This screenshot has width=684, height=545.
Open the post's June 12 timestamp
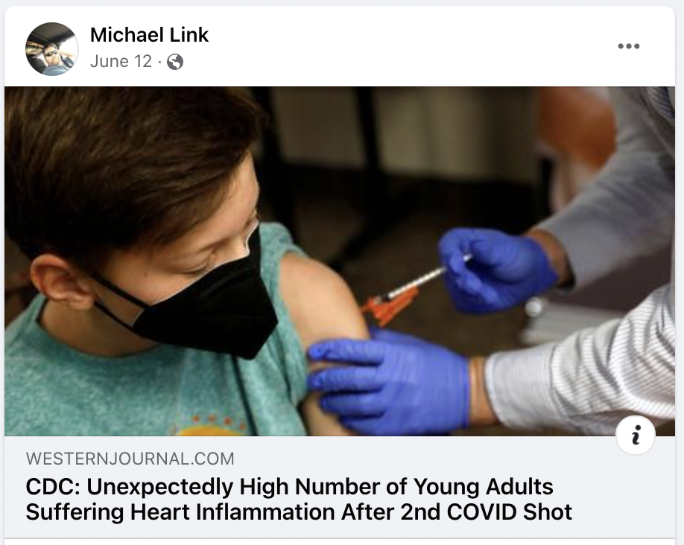click(121, 62)
